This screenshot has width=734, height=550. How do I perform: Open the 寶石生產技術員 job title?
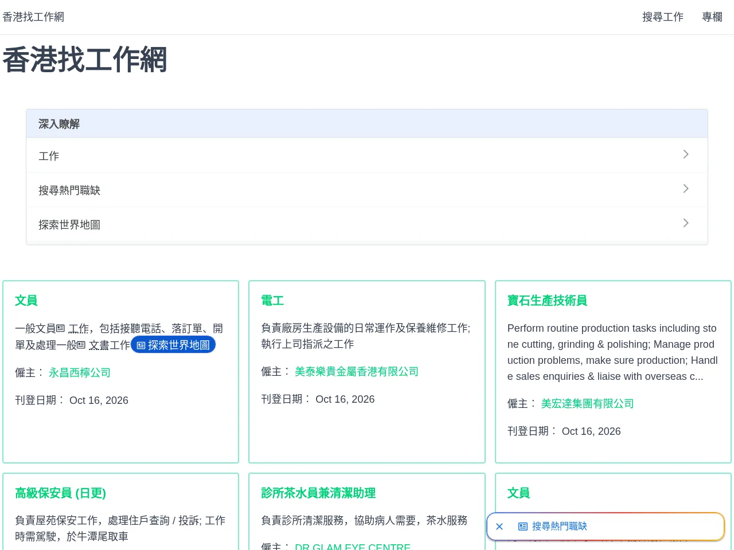(547, 300)
